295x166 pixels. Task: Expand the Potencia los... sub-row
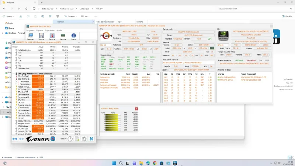pos(16,108)
